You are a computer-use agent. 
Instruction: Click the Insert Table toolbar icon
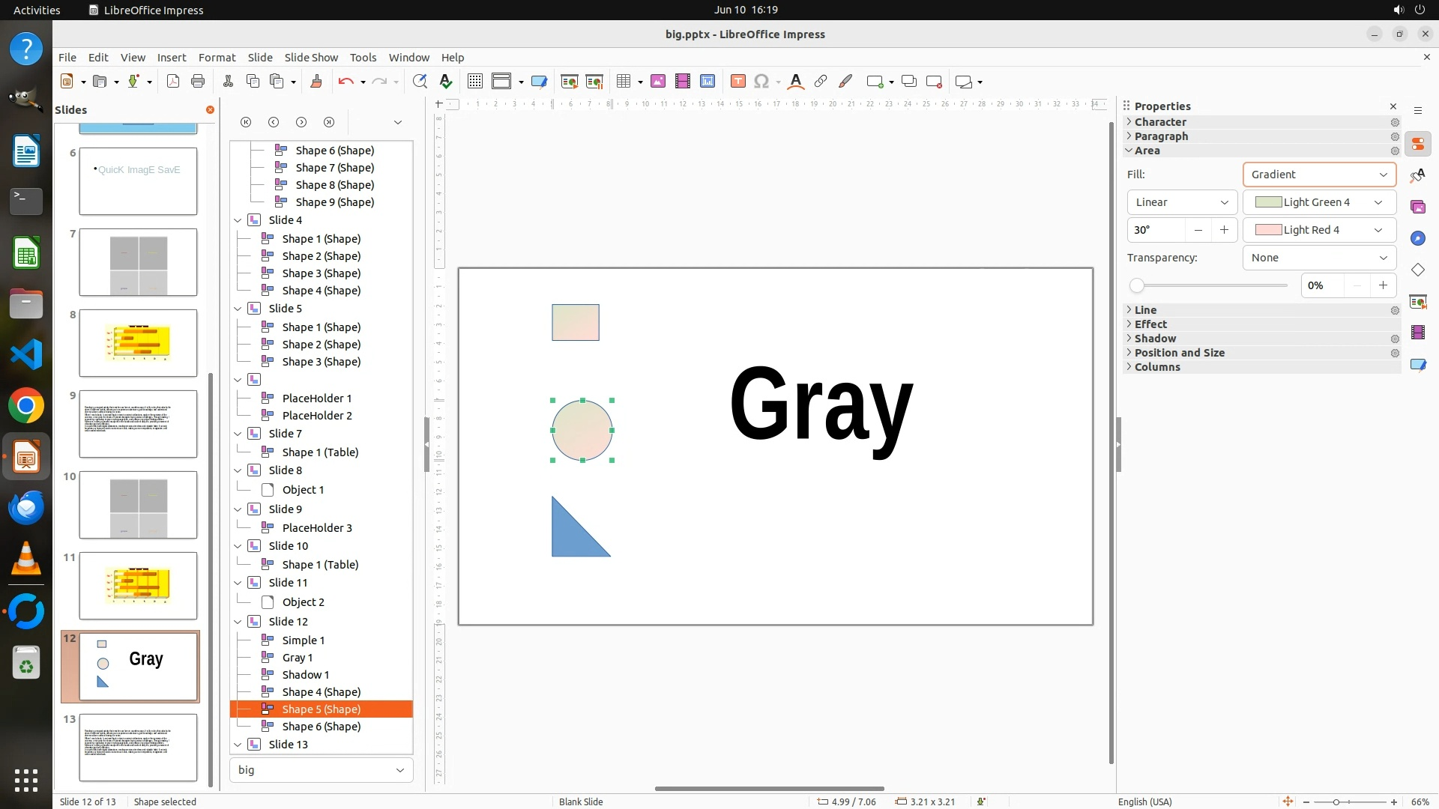623,82
